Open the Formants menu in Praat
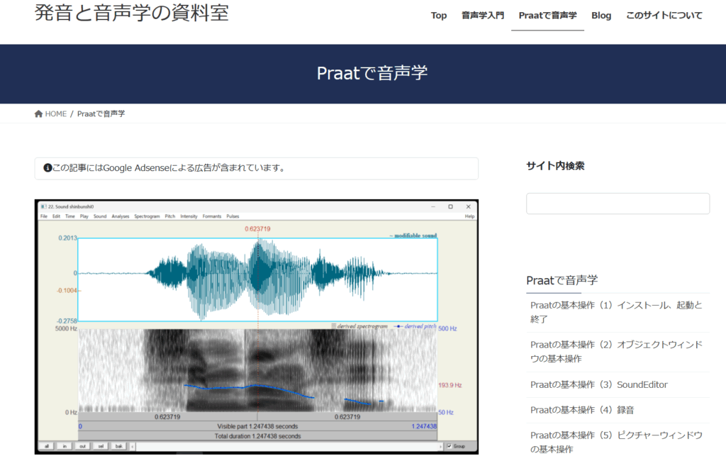The width and height of the screenshot is (726, 456). coord(212,216)
